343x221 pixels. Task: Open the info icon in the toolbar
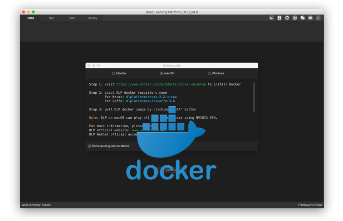pos(318,18)
